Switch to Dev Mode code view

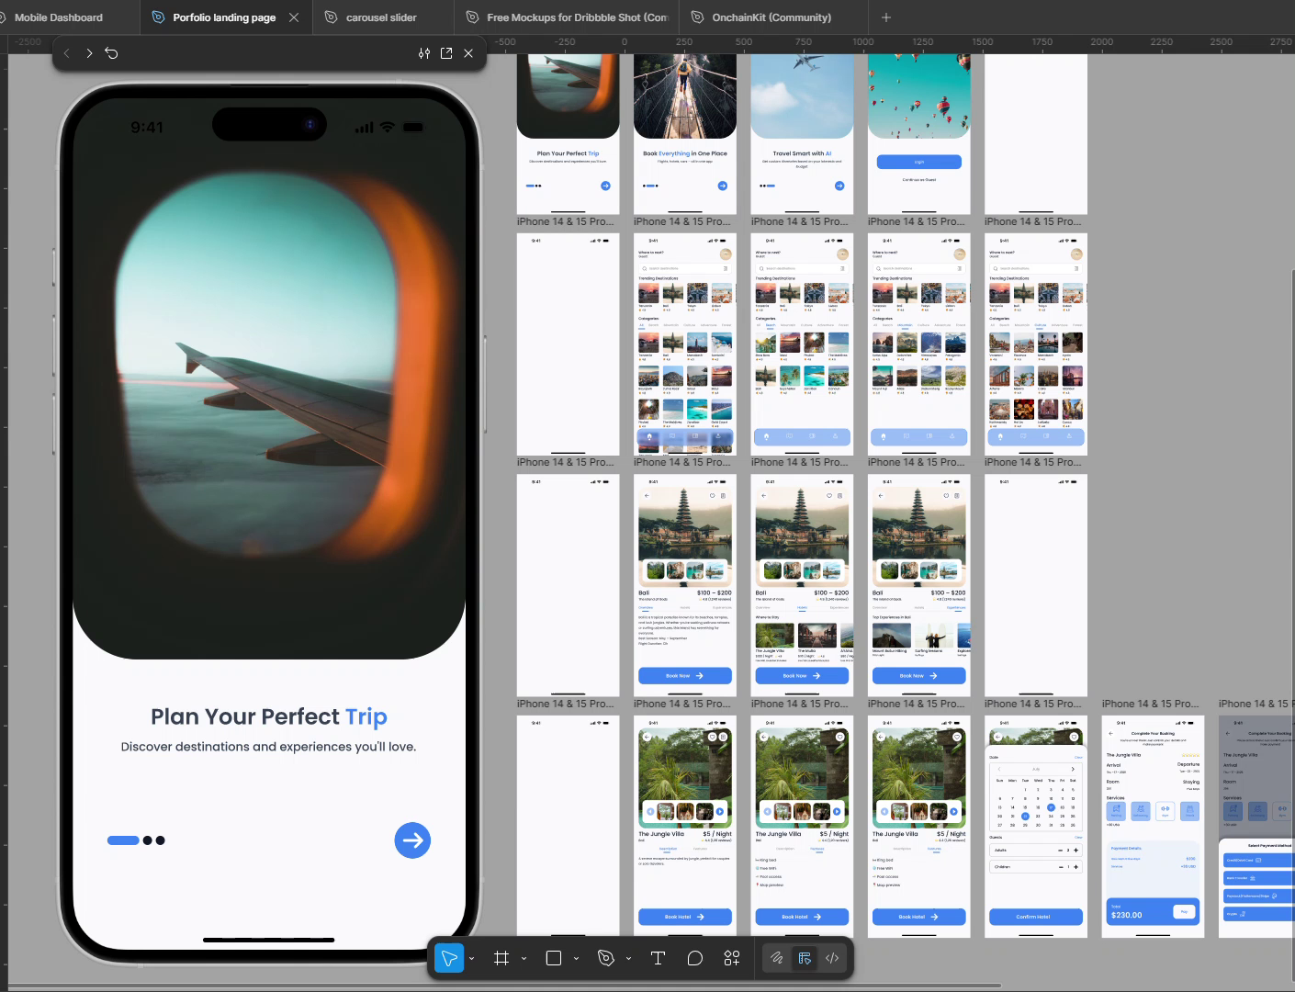[x=832, y=958]
